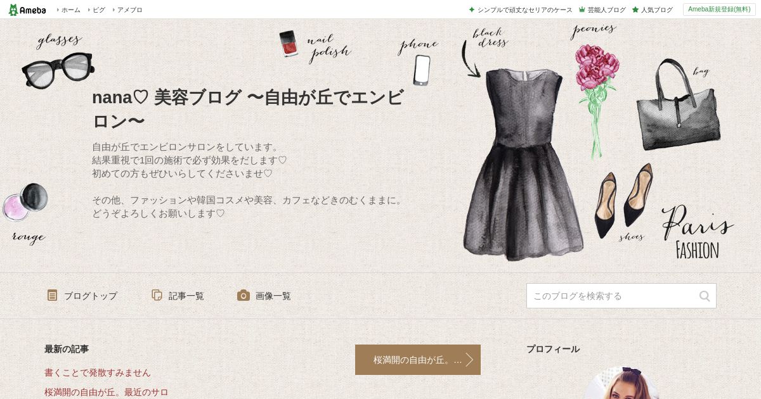Image resolution: width=761 pixels, height=399 pixels.
Task: Expand the アメブロ arrow in top bar
Action: [x=114, y=9]
